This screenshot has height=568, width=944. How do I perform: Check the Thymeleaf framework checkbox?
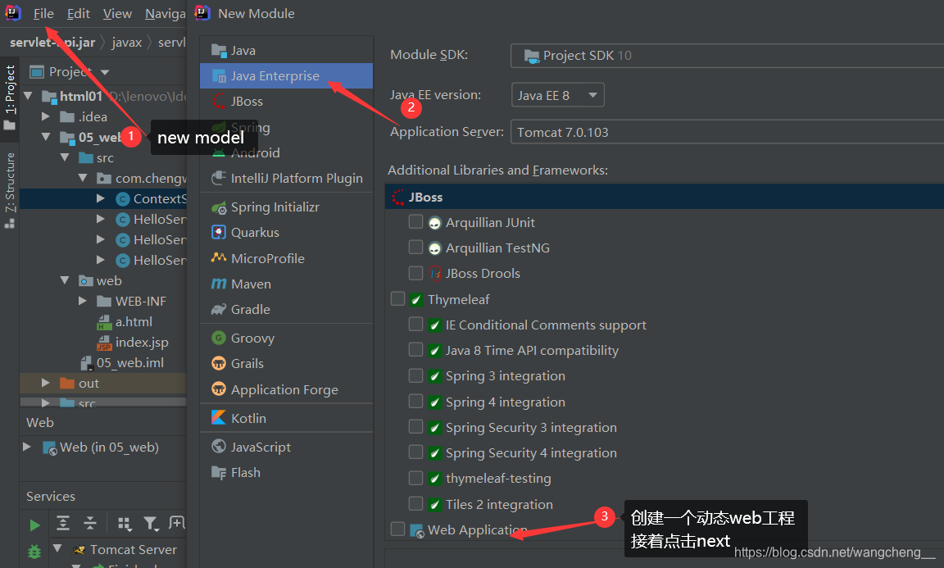coord(397,299)
